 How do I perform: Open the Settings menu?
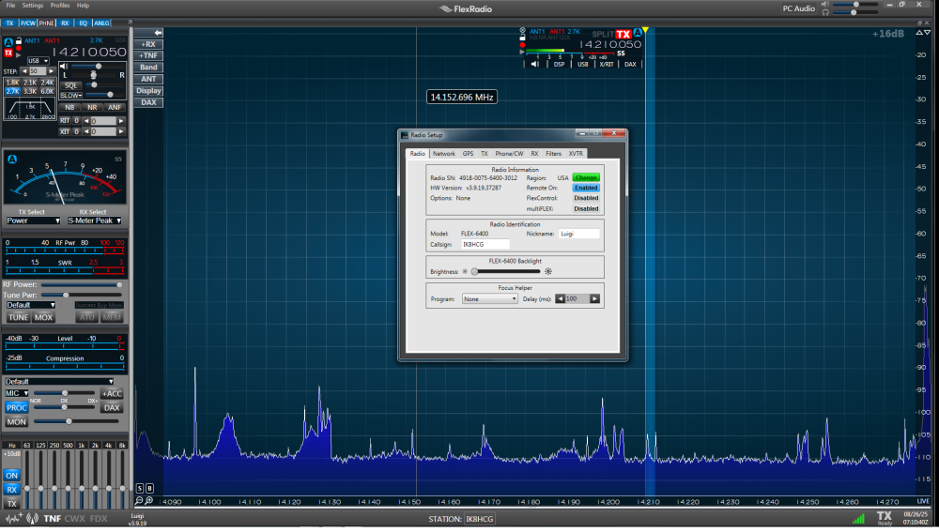(x=32, y=6)
